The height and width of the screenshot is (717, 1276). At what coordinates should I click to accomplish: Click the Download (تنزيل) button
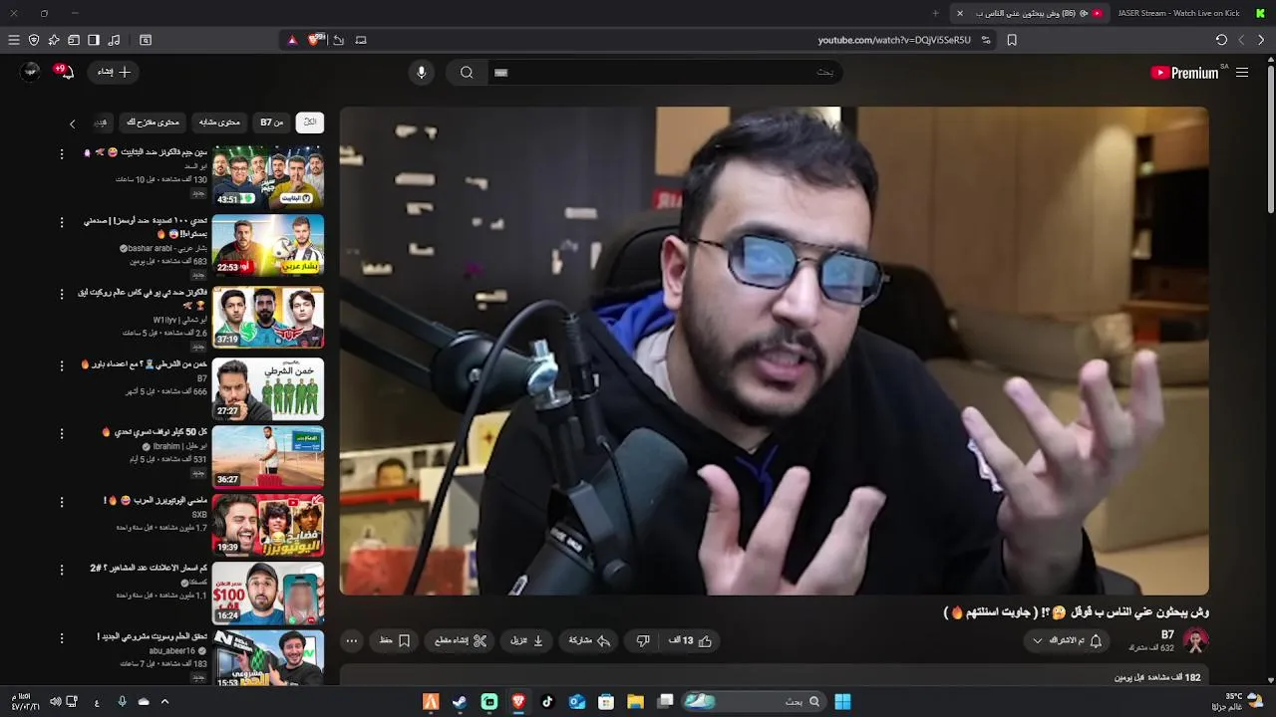527,641
